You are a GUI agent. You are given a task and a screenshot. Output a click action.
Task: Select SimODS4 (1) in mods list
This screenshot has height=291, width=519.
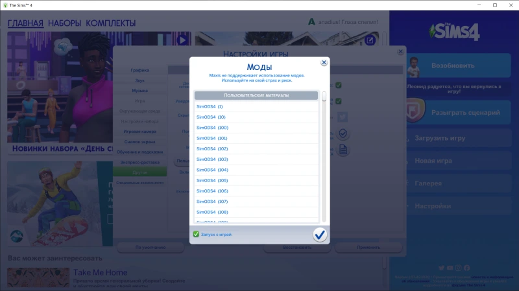256,106
